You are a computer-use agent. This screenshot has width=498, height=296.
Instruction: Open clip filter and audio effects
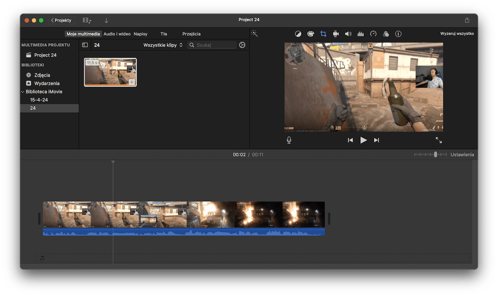point(386,34)
